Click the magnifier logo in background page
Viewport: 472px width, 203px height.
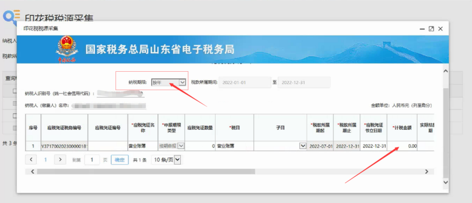coord(11,18)
